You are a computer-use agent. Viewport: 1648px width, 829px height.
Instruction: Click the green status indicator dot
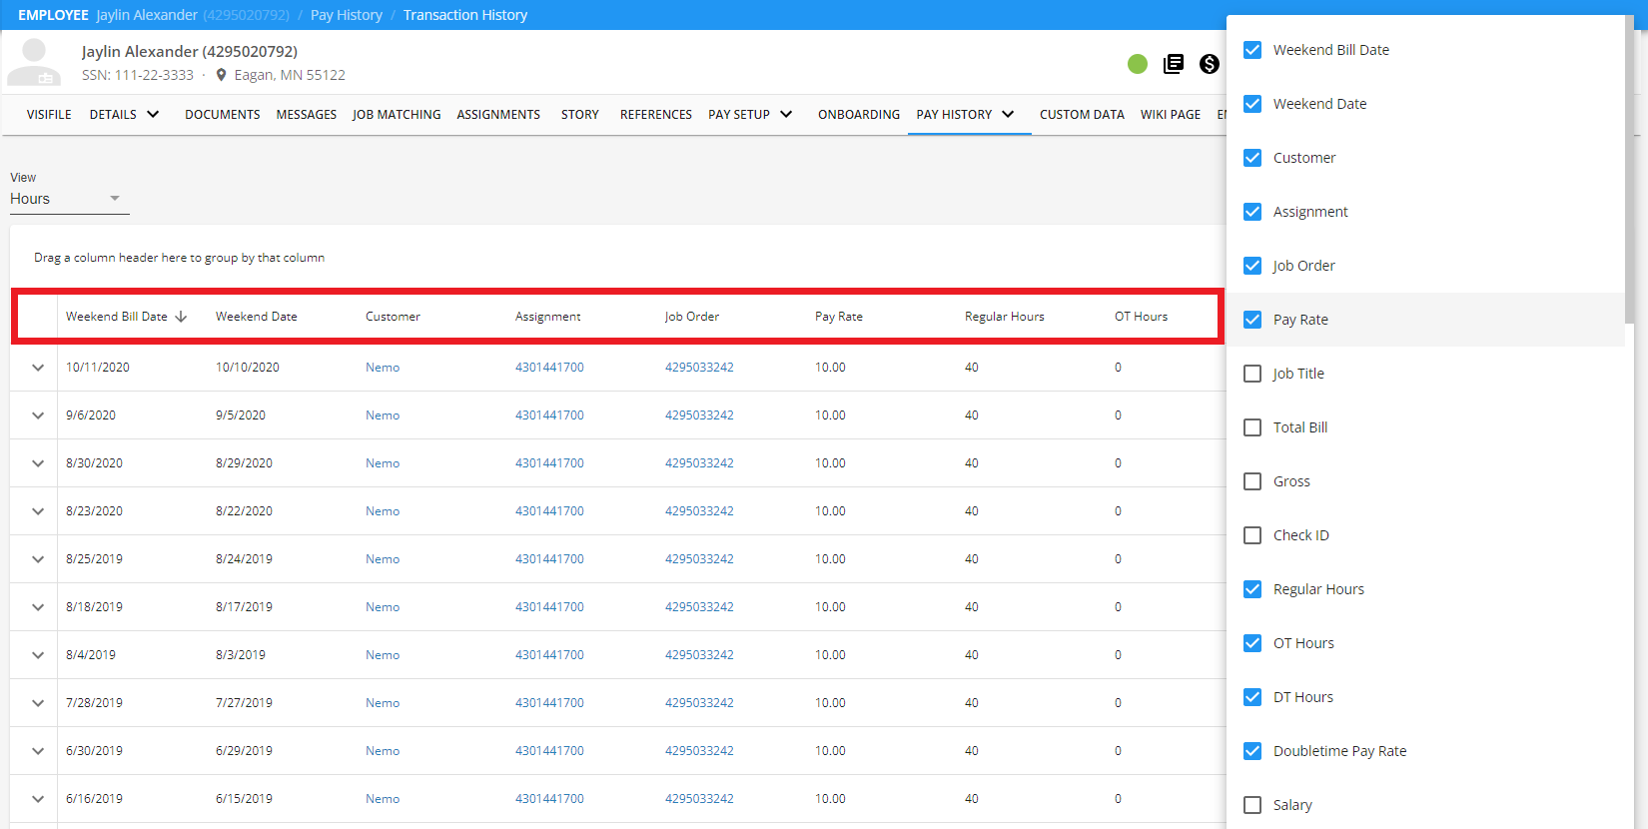coord(1138,64)
